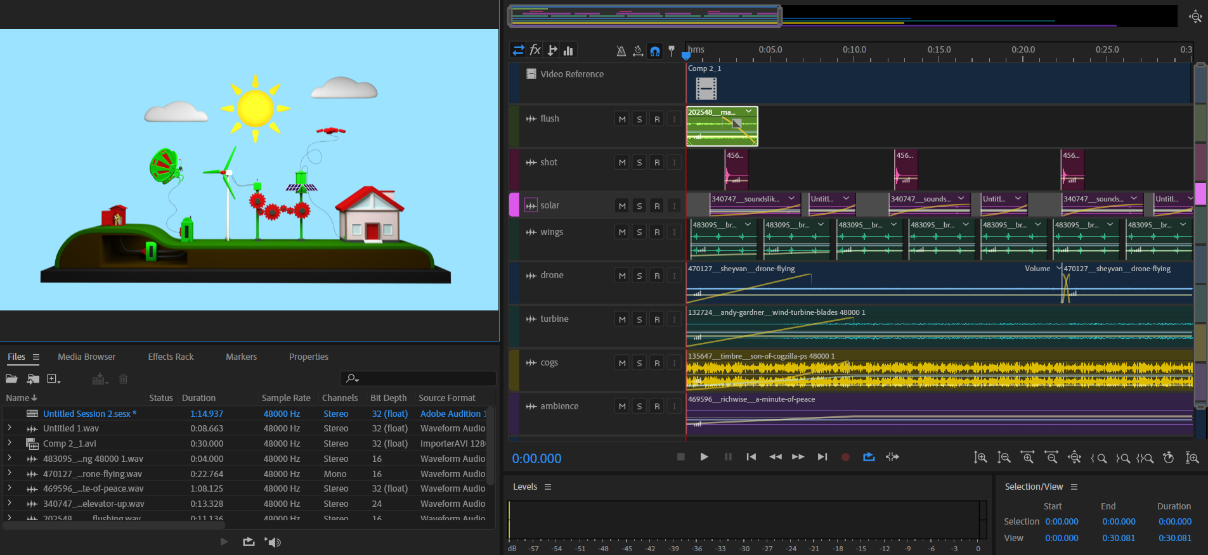The width and height of the screenshot is (1208, 555).
Task: Mute the flush track
Action: (622, 119)
